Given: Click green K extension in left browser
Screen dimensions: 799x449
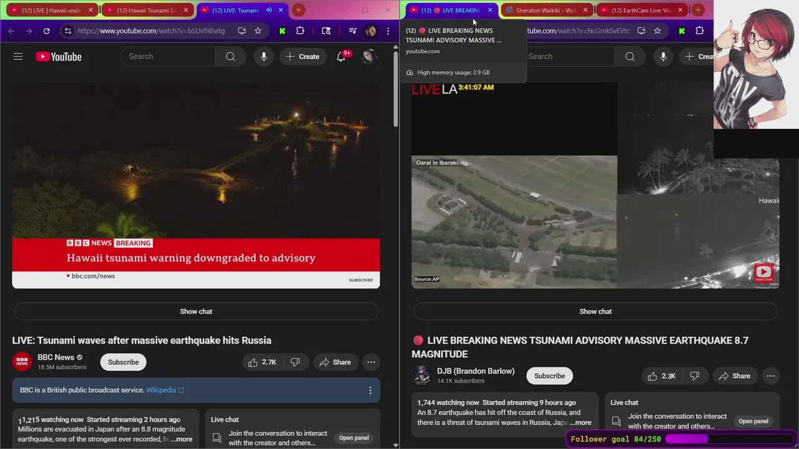Looking at the screenshot, I should point(282,31).
